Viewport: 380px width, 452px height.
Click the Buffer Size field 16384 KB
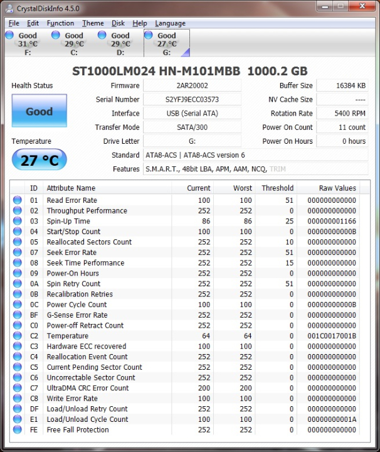click(x=342, y=85)
